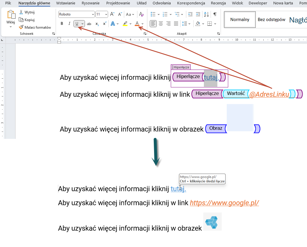Screen dimensions: 307x247
Task: Open the Wstawianie ribbon tab
Action: pos(66,3)
